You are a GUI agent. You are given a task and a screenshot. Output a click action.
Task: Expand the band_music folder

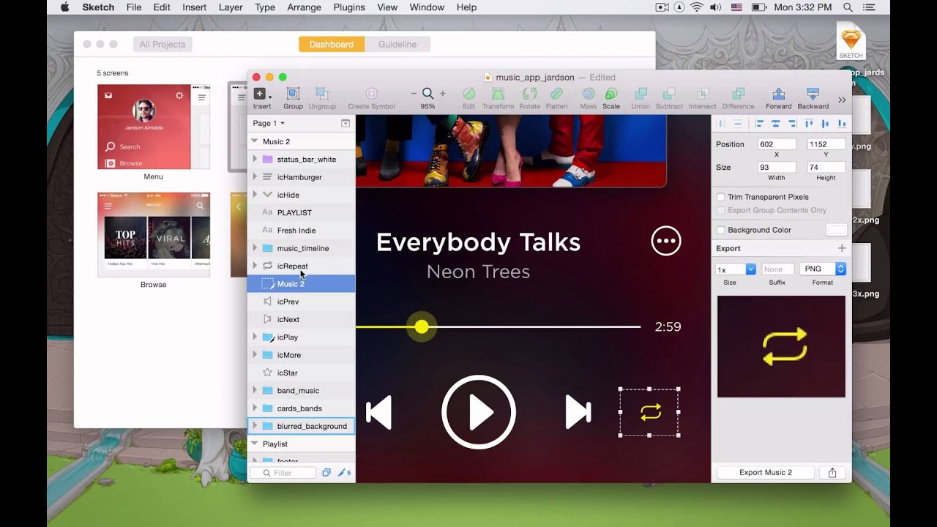click(x=255, y=390)
